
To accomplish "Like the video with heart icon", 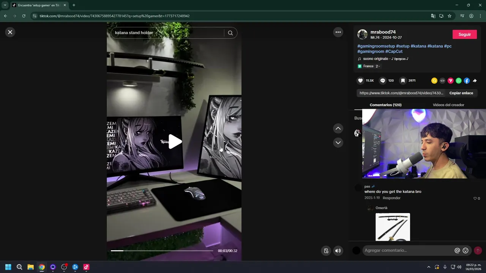I will 360,81.
